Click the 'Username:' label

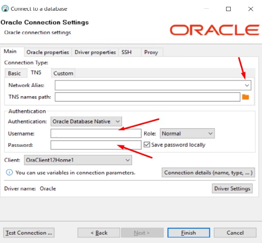21,134
